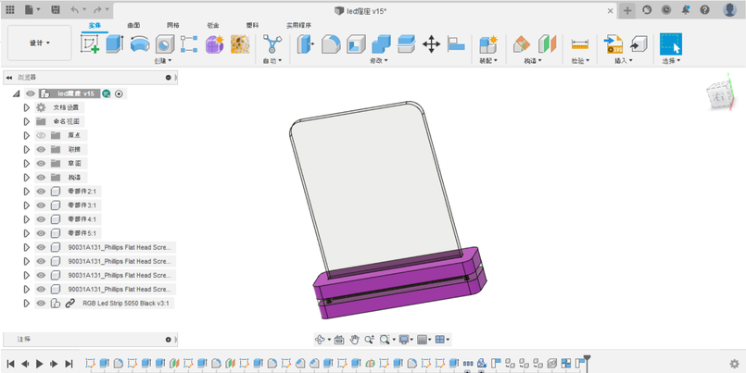Switch to the 塑料 tab
Screen dimensions: 746x373
coord(253,25)
